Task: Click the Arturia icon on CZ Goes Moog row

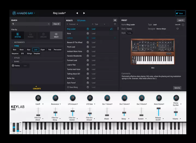Action: (x=88, y=87)
